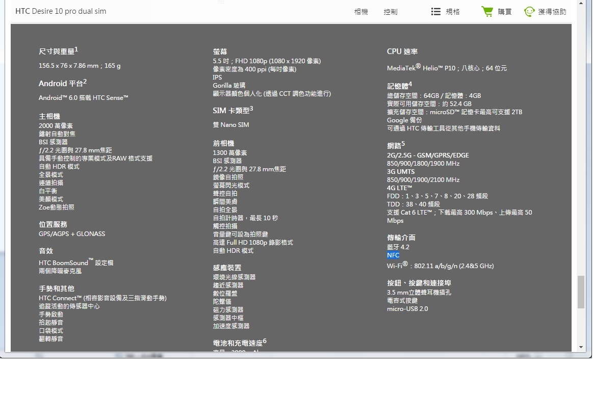Click the 音效 heading
This screenshot has width=593, height=418.
(x=46, y=251)
